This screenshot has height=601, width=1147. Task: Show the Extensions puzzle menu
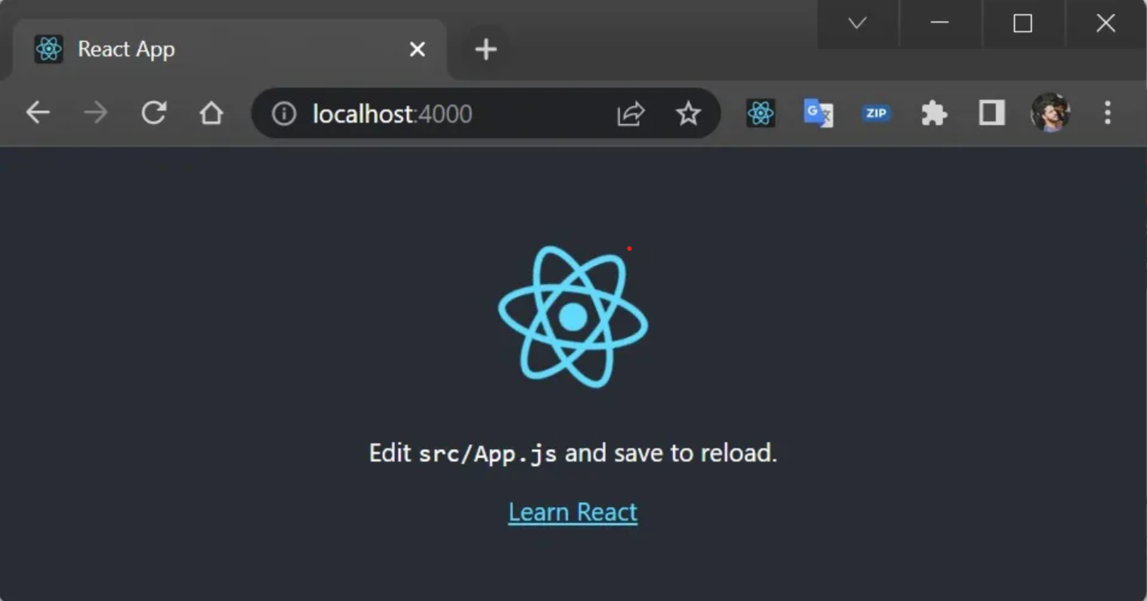click(934, 113)
